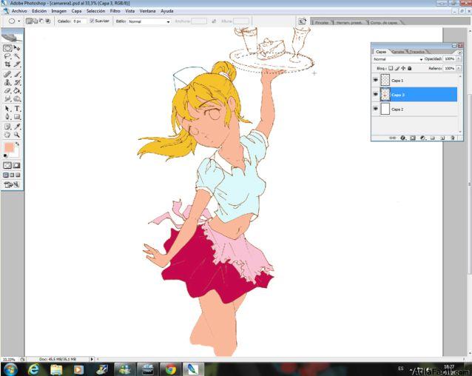Switch to Quick Mask mode
The height and width of the screenshot is (376, 472).
[17, 165]
